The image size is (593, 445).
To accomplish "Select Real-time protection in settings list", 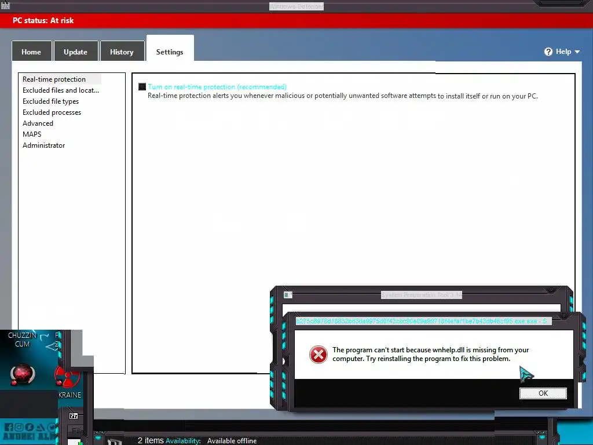I will [54, 79].
